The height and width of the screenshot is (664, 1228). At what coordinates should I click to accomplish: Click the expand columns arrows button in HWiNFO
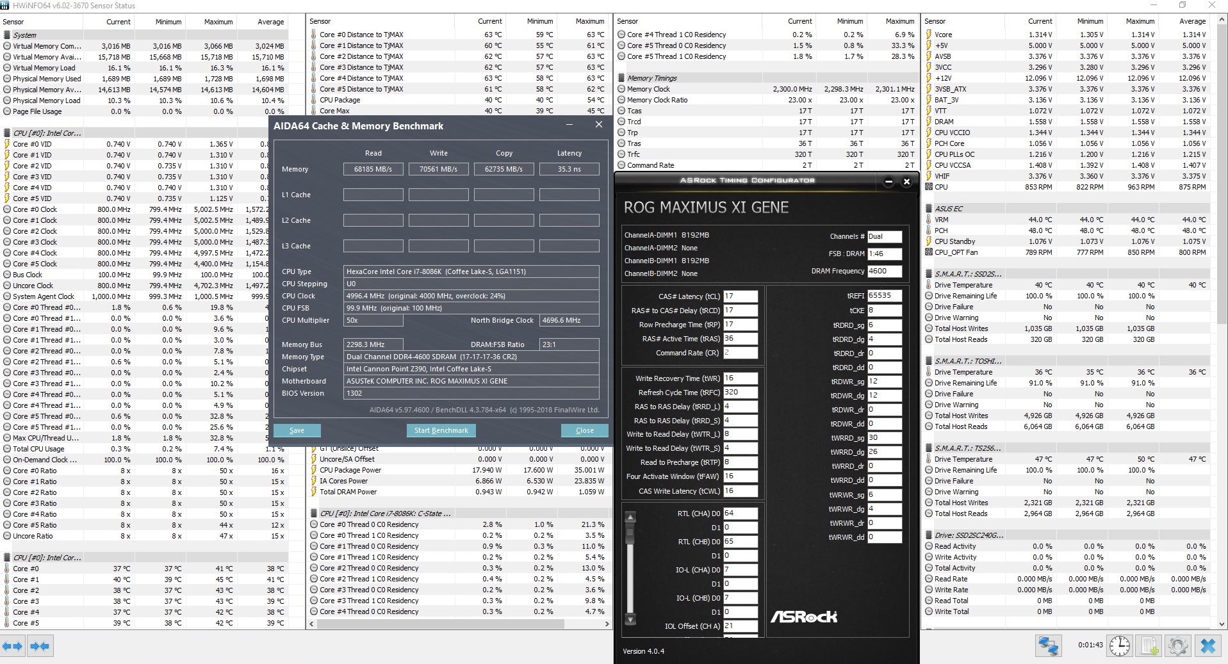[x=13, y=646]
